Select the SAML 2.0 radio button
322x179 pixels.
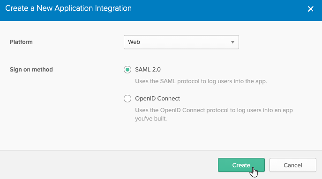pos(127,70)
